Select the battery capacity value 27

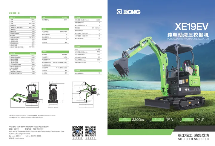(66, 60)
